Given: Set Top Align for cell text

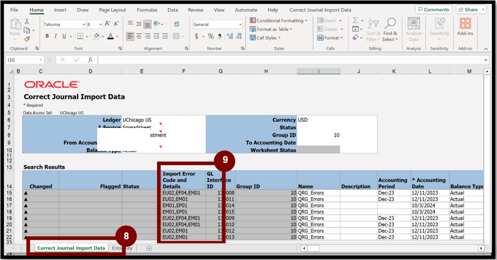Looking at the screenshot, I should 130,24.
